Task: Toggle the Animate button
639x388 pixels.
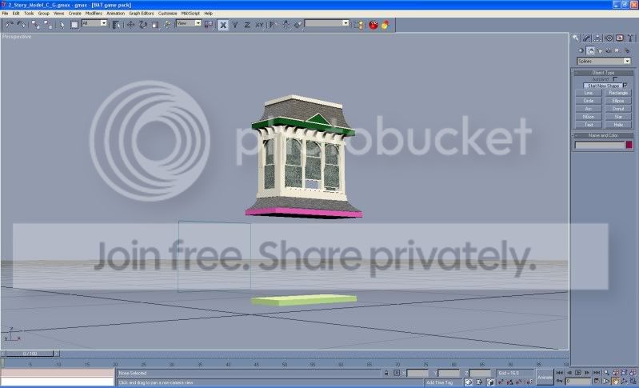Action: 545,378
